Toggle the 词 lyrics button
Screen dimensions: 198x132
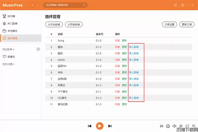[181, 126]
